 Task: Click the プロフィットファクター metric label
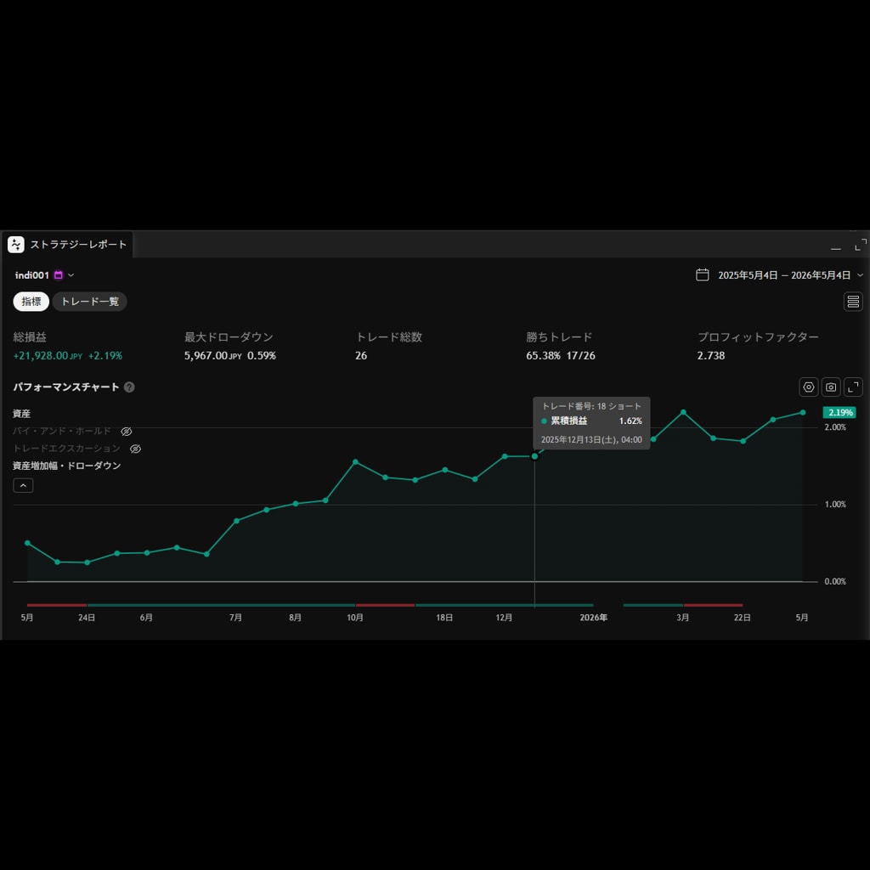tap(758, 337)
